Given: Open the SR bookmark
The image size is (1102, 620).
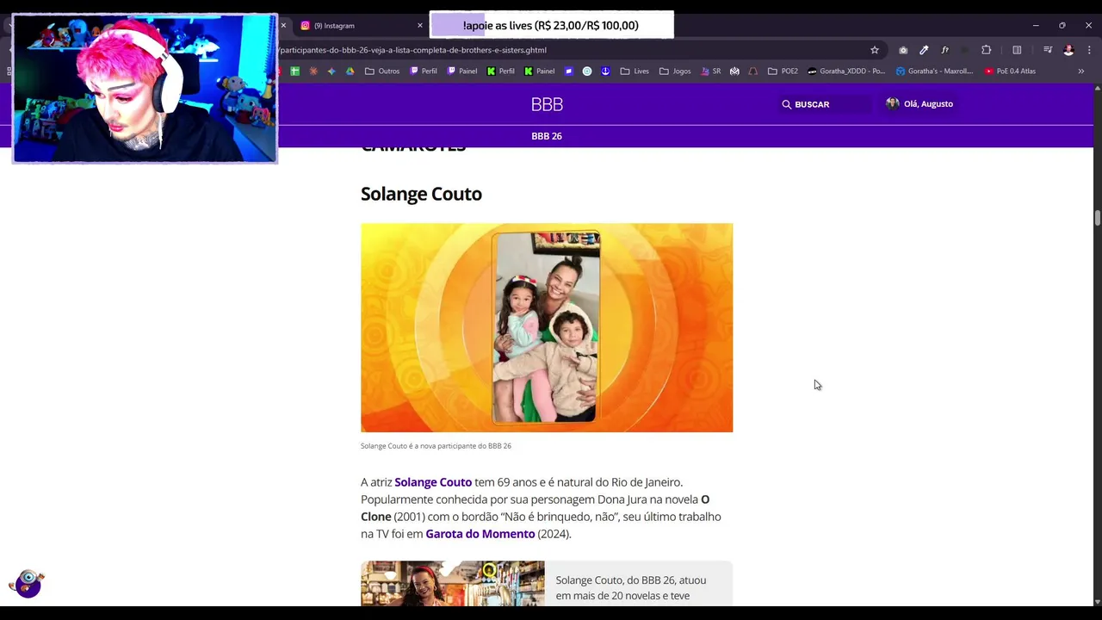Looking at the screenshot, I should [x=711, y=71].
